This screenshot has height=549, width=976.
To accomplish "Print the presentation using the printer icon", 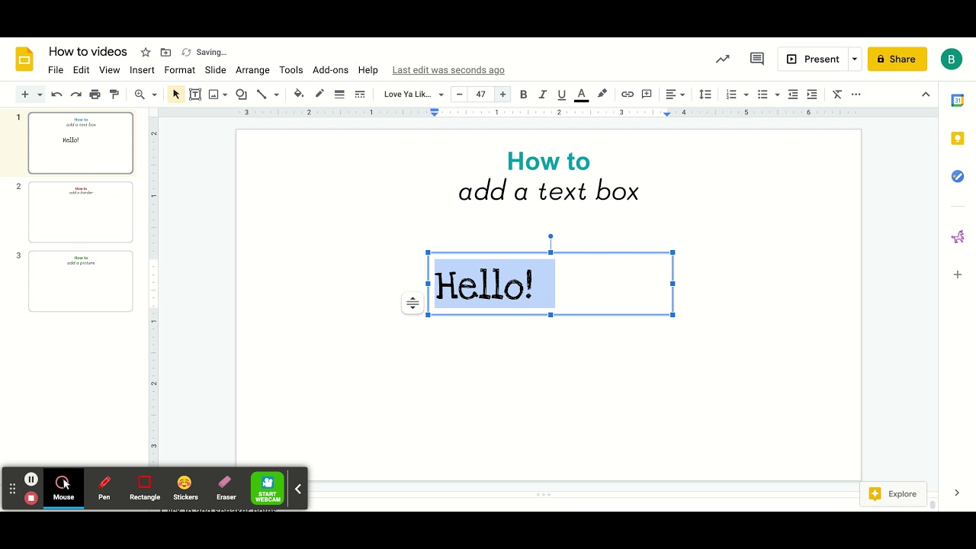I will coord(95,95).
